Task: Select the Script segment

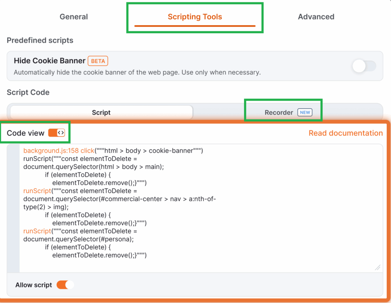Action: click(x=101, y=112)
